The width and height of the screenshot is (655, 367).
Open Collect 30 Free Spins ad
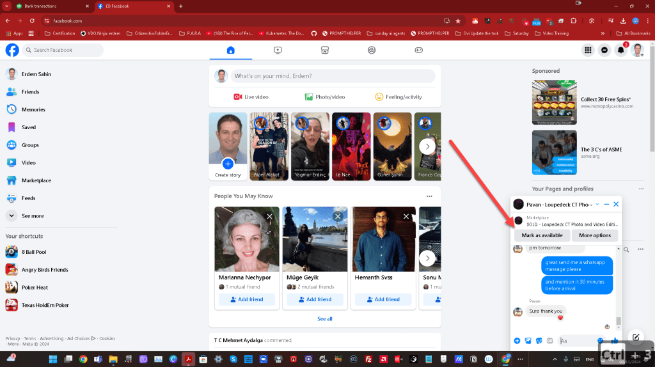589,102
